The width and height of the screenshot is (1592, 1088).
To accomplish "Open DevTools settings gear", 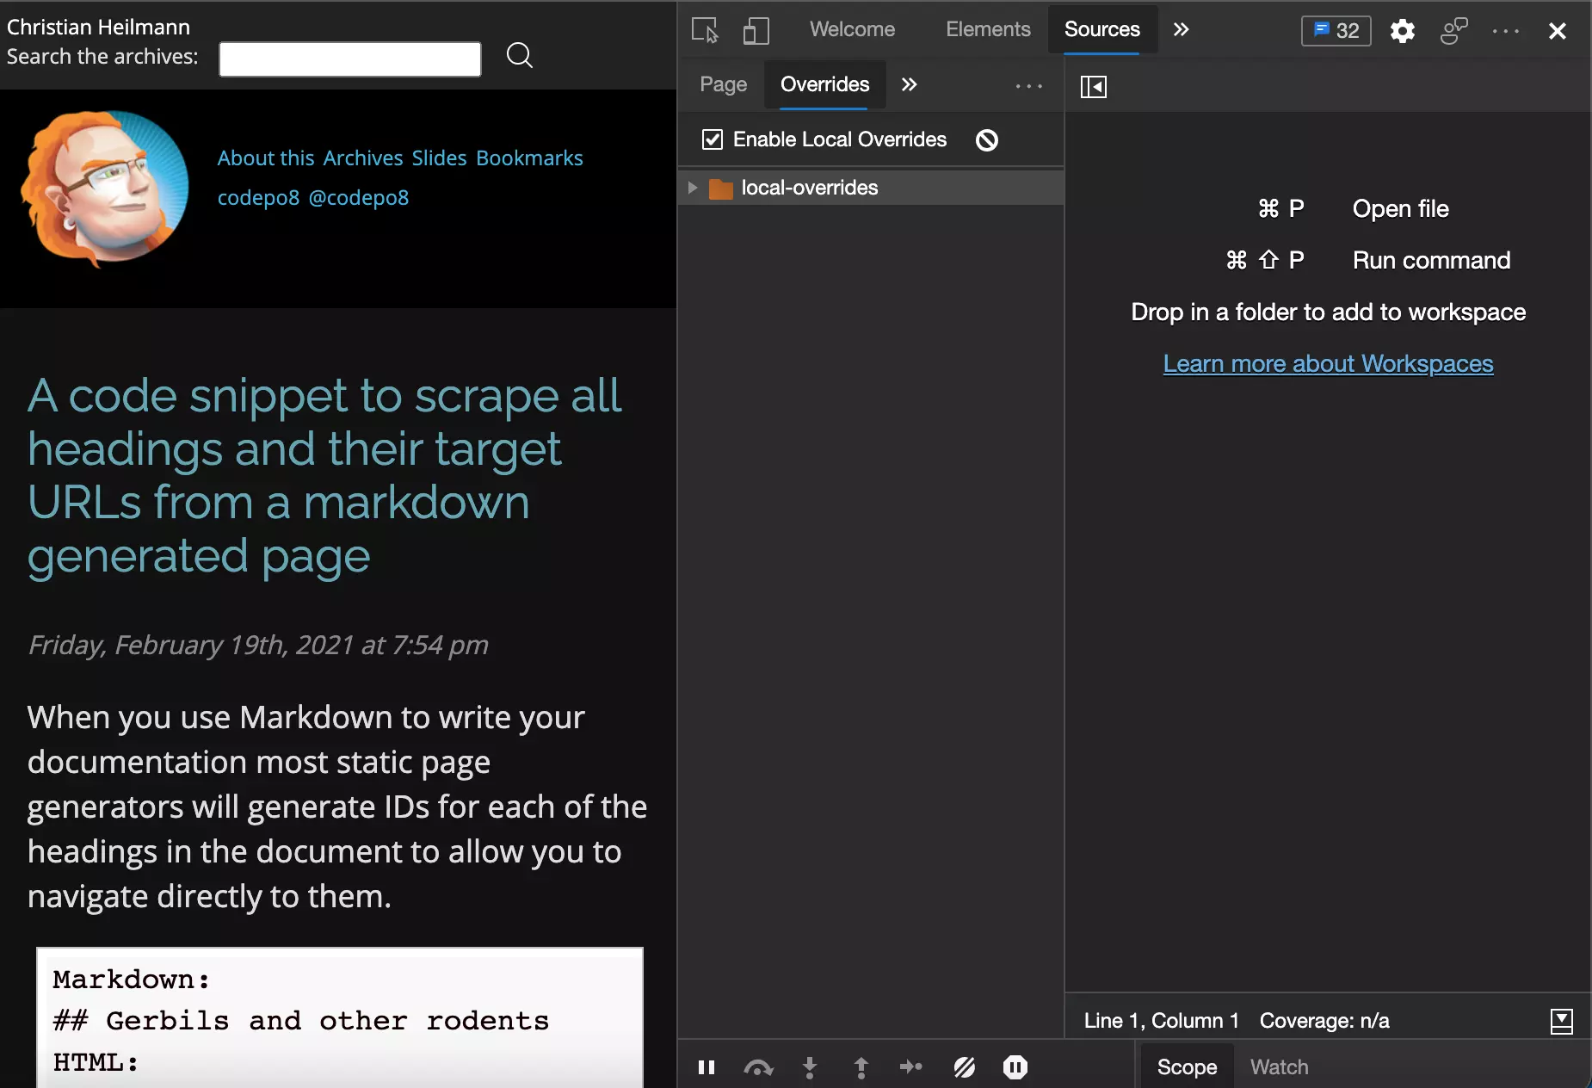I will click(1402, 31).
